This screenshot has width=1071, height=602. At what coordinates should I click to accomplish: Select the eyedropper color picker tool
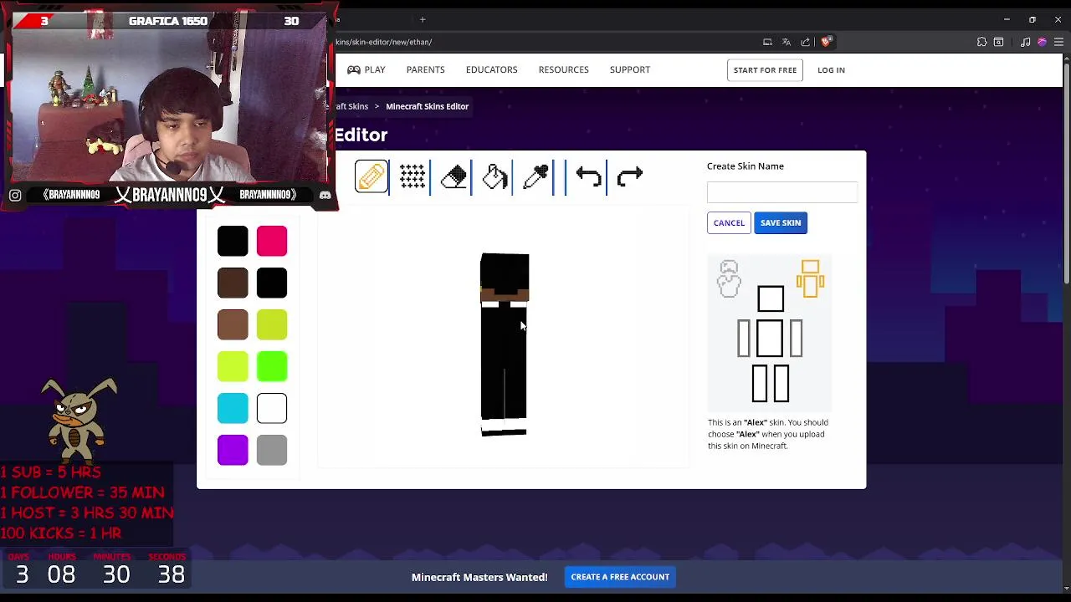pyautogui.click(x=535, y=176)
